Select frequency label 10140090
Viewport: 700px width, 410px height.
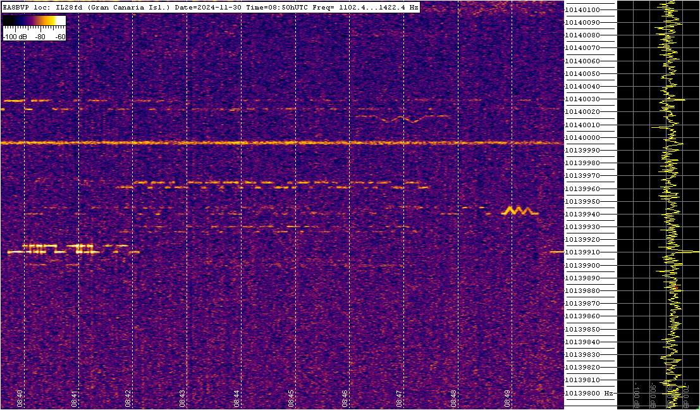click(x=582, y=22)
